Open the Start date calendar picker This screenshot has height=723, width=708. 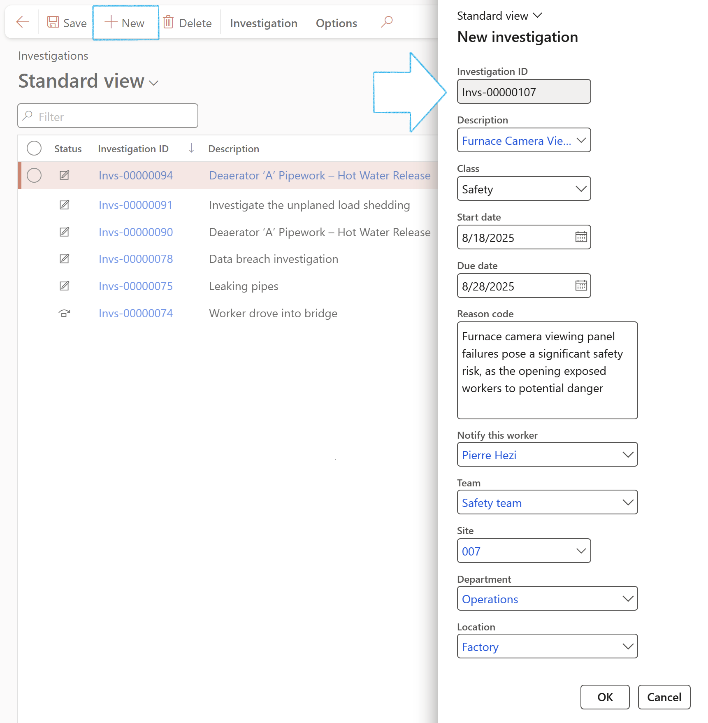click(x=581, y=237)
